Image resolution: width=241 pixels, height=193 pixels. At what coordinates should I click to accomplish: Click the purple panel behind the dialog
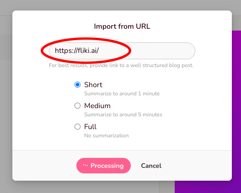point(236,107)
